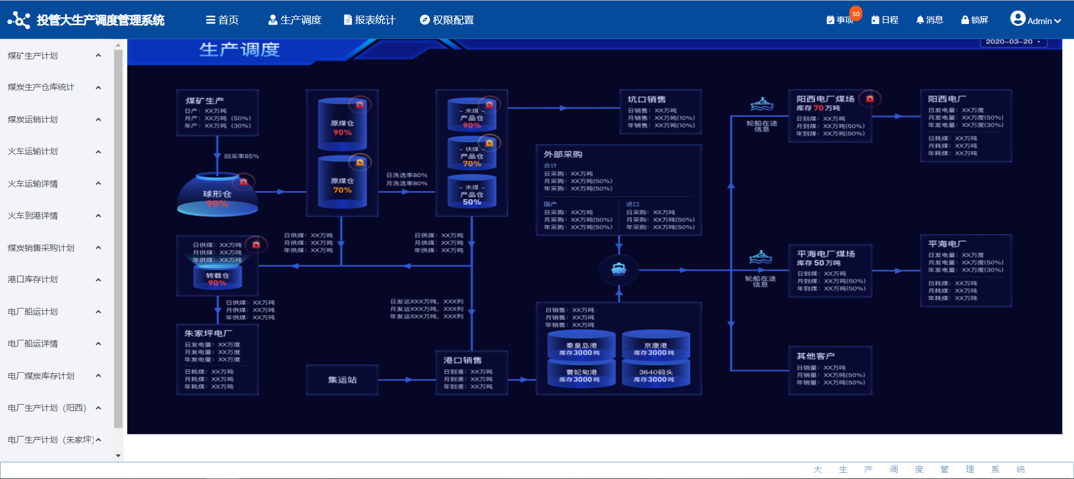Select the 转载仓 90% silo
Viewport: 1074px width, 479px height.
click(x=218, y=277)
